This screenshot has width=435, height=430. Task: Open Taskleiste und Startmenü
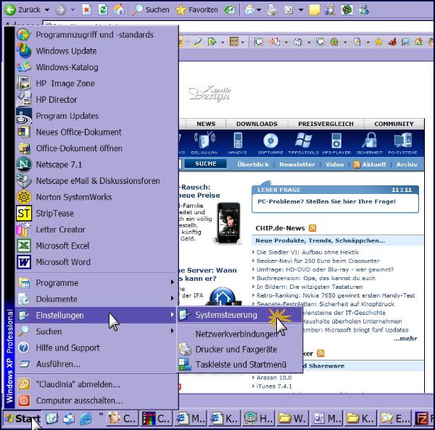coord(240,365)
